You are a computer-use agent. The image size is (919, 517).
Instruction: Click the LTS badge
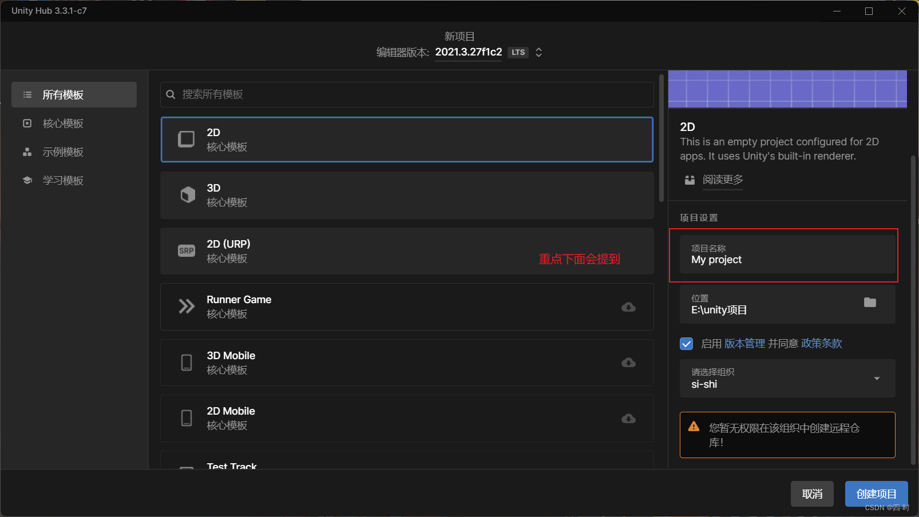point(518,52)
